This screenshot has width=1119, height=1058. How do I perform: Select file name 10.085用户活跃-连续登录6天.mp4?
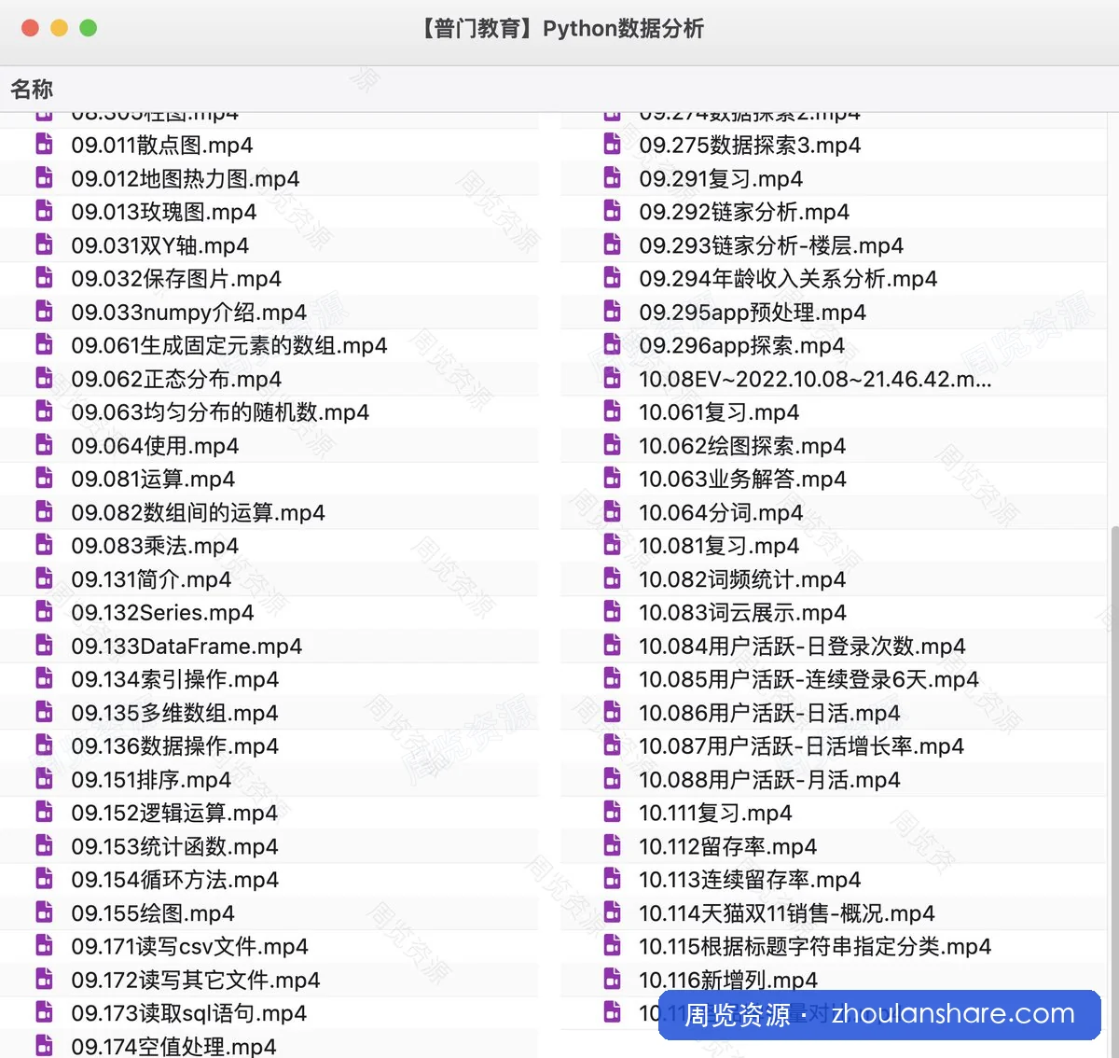coord(809,679)
